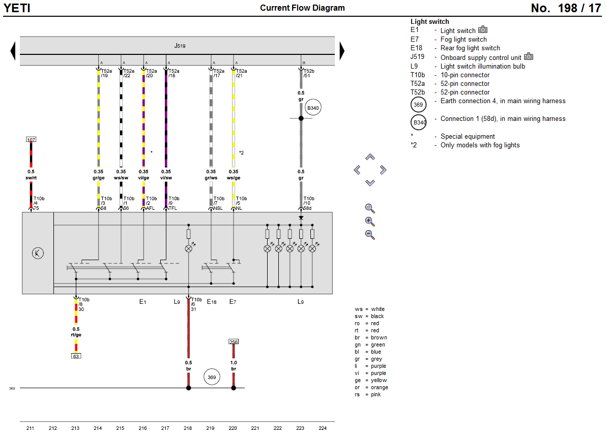Pan the diagram up with the up chevron

tap(370, 157)
